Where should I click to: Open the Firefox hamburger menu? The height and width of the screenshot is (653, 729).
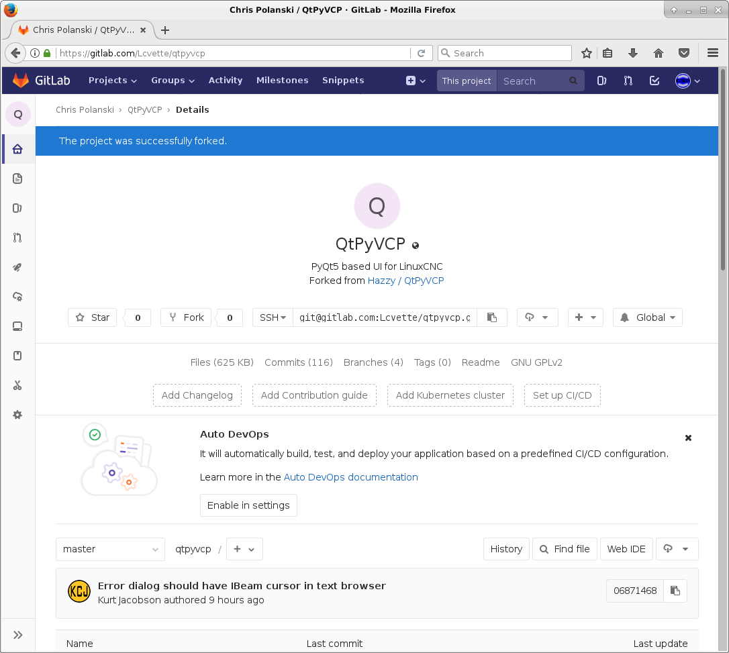(713, 53)
